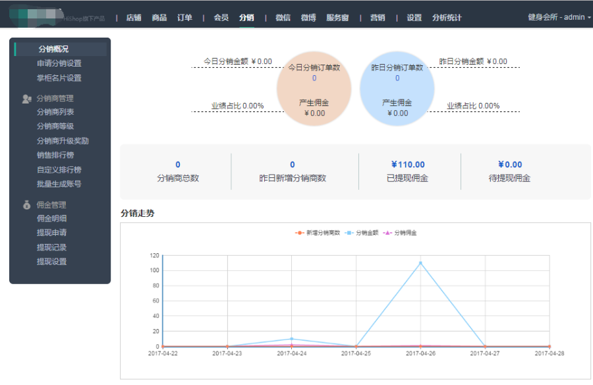Open 分销商升级奖励 in the sidebar
Screen dimensions: 593x385
(63, 141)
